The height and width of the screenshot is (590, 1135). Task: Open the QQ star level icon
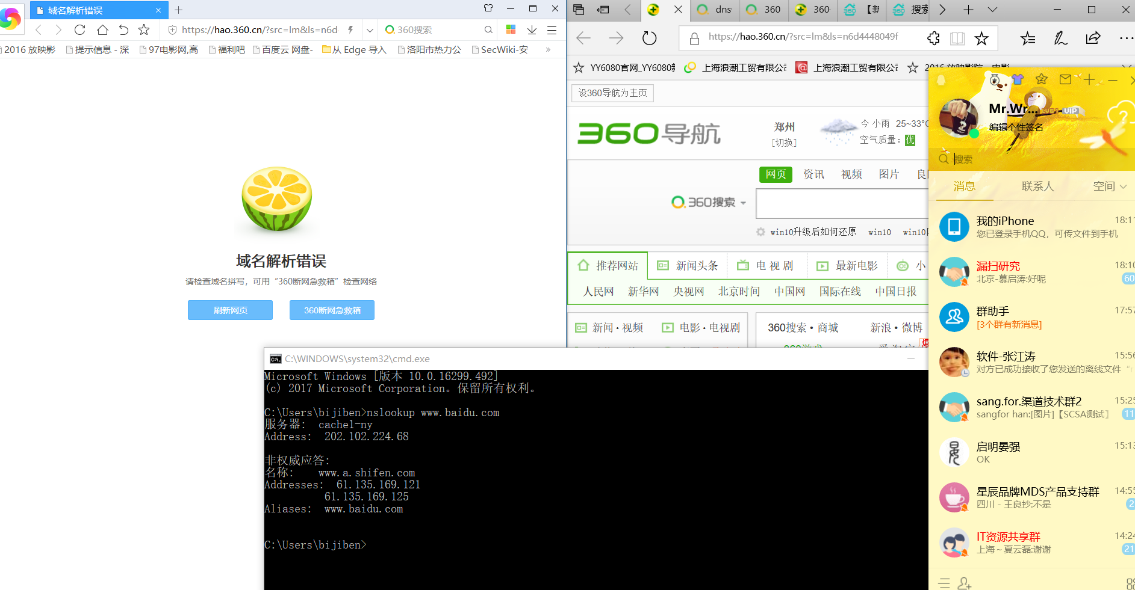(x=1042, y=79)
